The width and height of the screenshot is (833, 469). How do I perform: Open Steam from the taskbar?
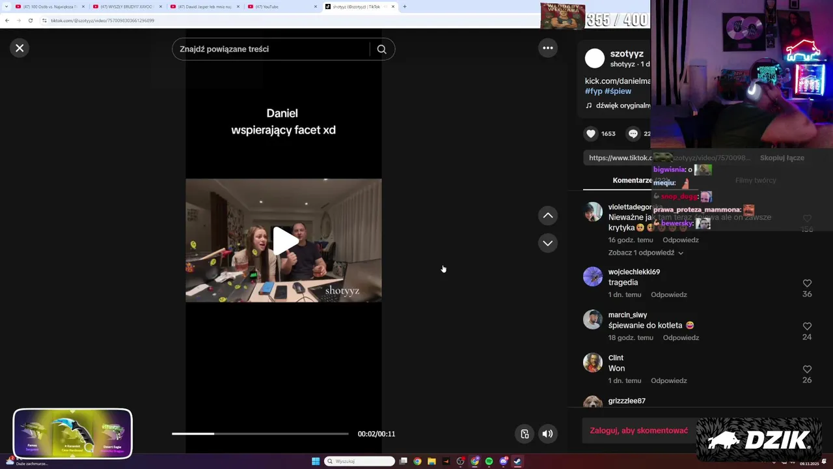(x=517, y=461)
